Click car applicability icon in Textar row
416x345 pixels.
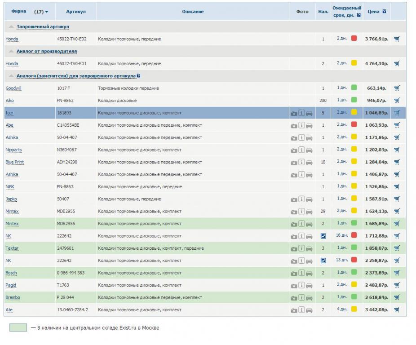pos(309,248)
